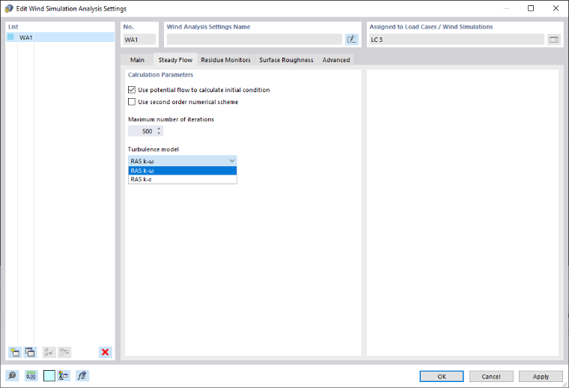Click the model display icon beside color box
This screenshot has height=388, width=569.
[64, 376]
